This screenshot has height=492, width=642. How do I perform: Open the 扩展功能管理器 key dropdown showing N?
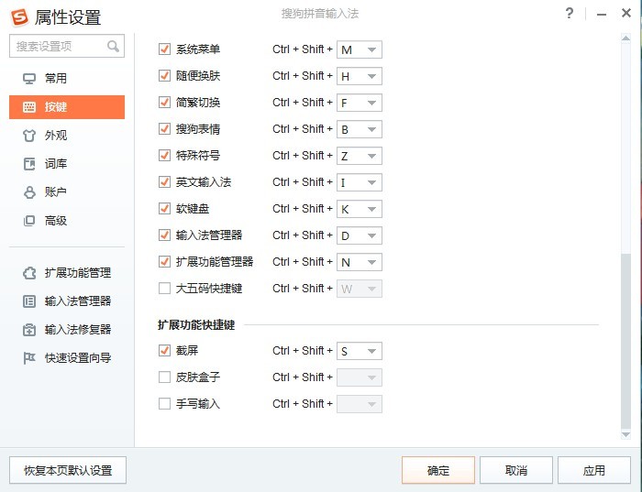pyautogui.click(x=360, y=262)
